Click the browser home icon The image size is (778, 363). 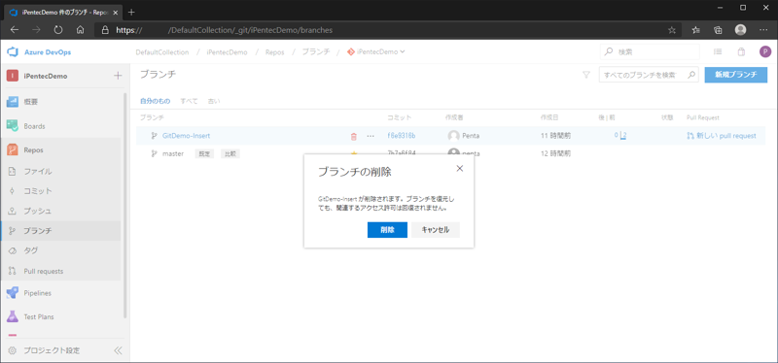pyautogui.click(x=80, y=30)
